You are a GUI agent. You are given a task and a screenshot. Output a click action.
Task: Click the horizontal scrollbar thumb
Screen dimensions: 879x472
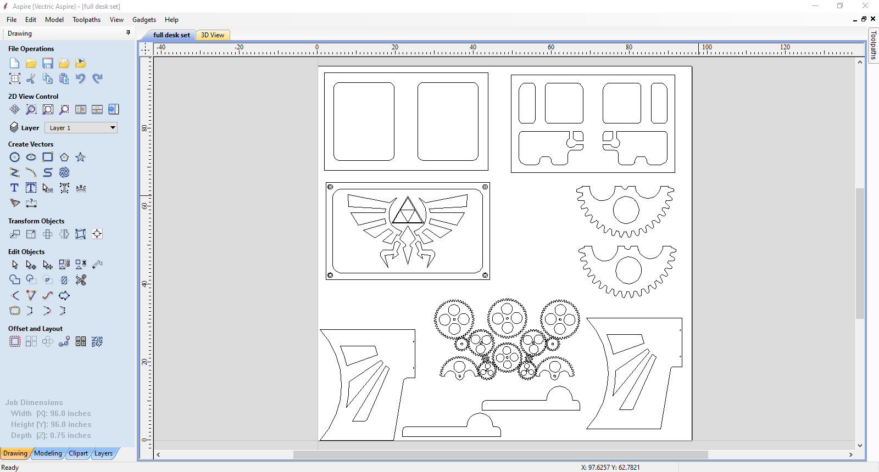pos(500,454)
